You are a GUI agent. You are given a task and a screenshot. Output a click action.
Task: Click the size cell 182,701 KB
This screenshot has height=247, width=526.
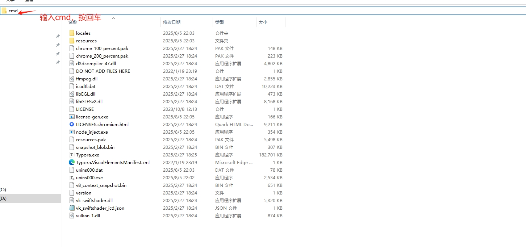(x=271, y=155)
